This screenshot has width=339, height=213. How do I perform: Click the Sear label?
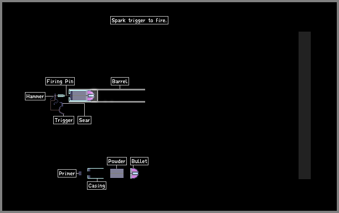pyautogui.click(x=84, y=120)
